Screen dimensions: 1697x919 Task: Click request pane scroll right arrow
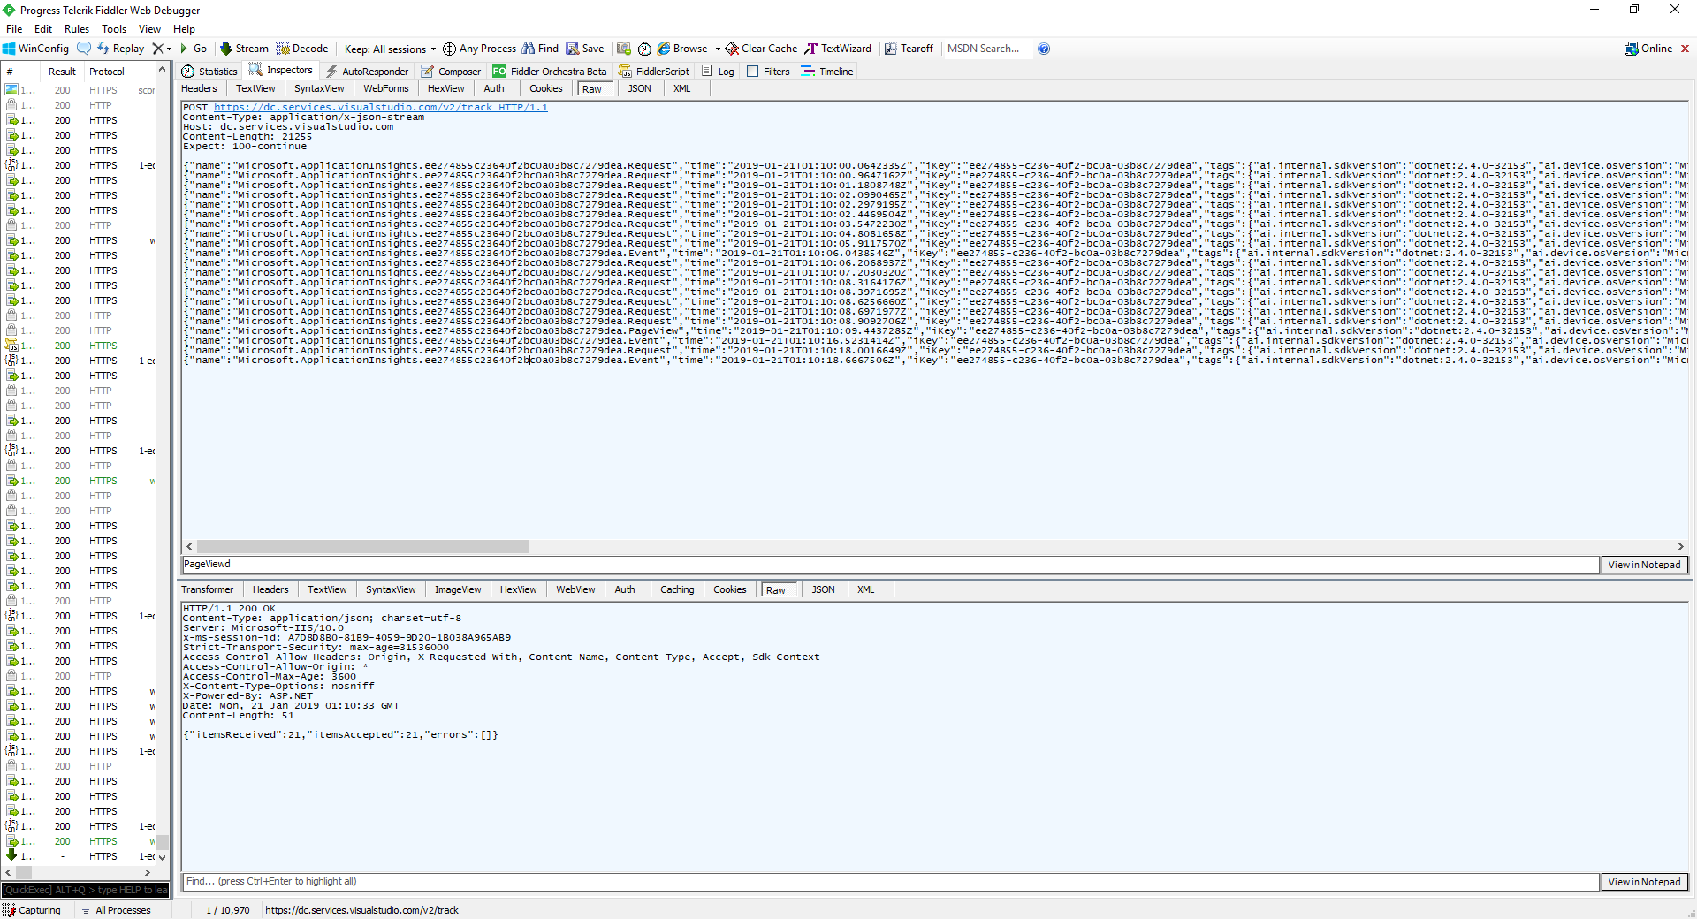point(1680,547)
